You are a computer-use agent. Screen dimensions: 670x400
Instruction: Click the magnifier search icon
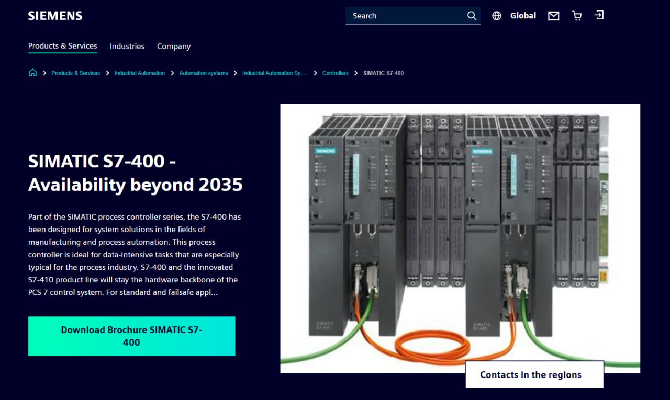tap(472, 16)
